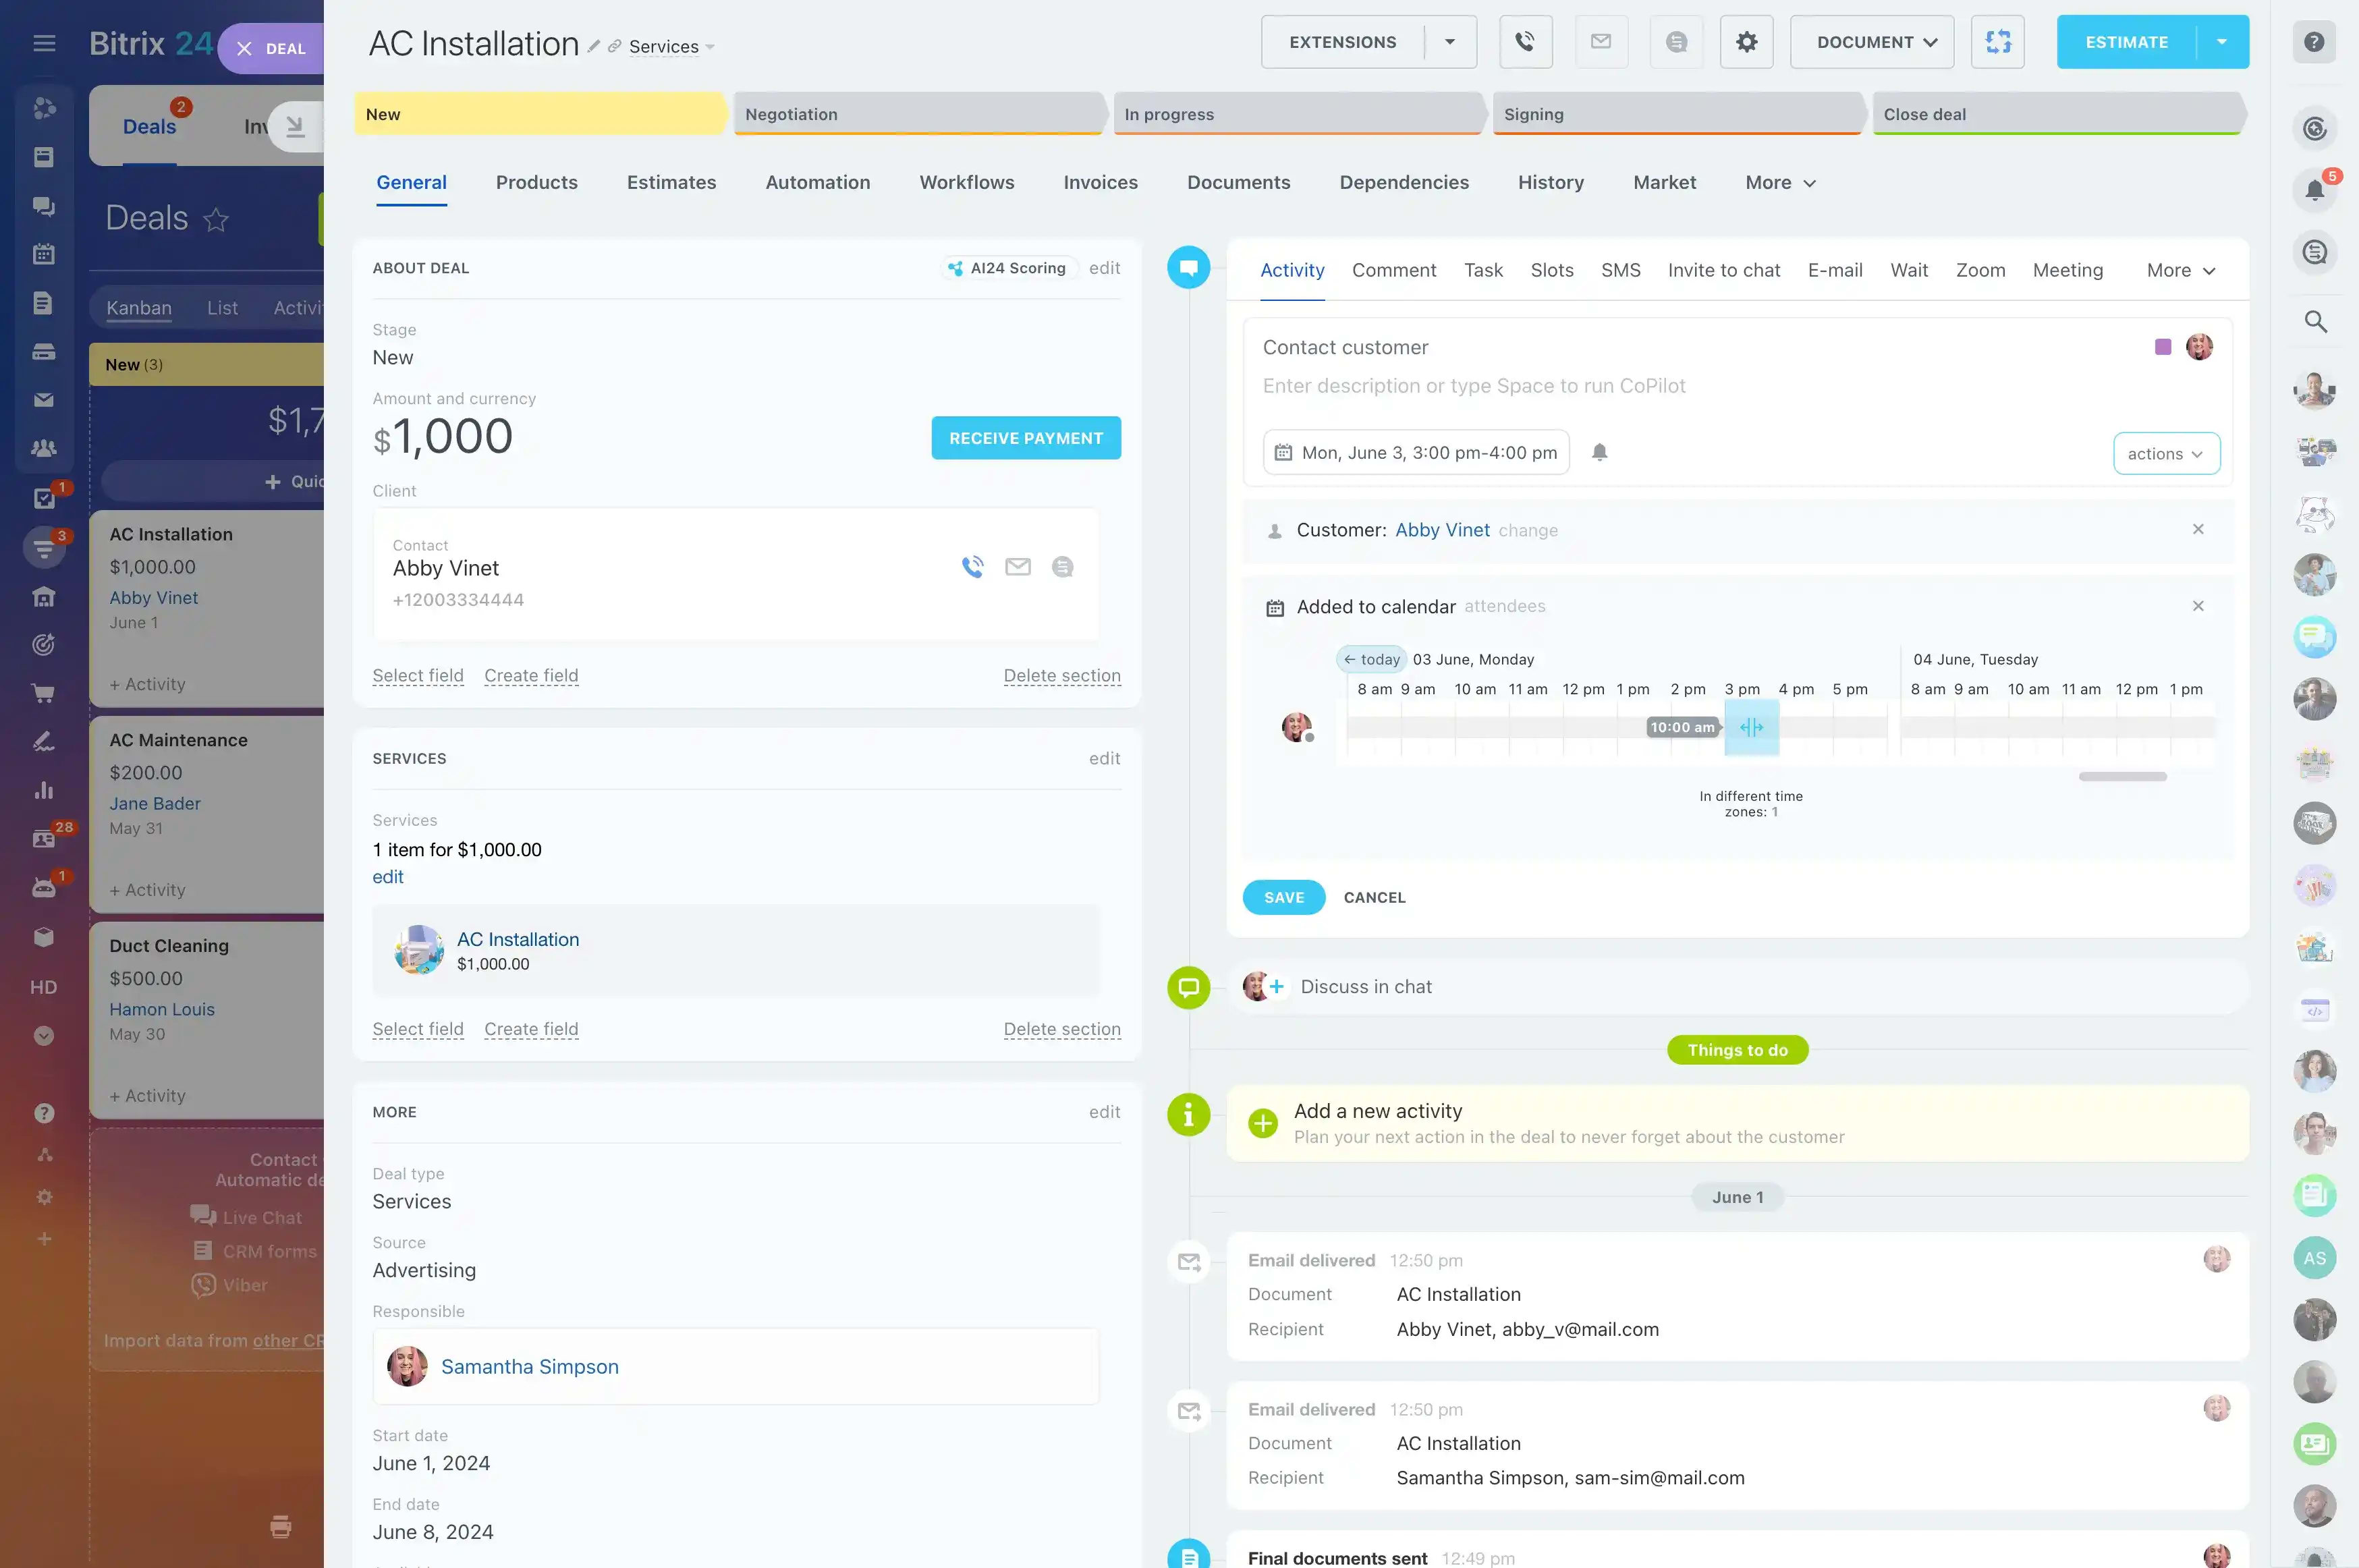Click the AI24 Scoring icon
This screenshot has height=1568, width=2359.
coord(956,268)
